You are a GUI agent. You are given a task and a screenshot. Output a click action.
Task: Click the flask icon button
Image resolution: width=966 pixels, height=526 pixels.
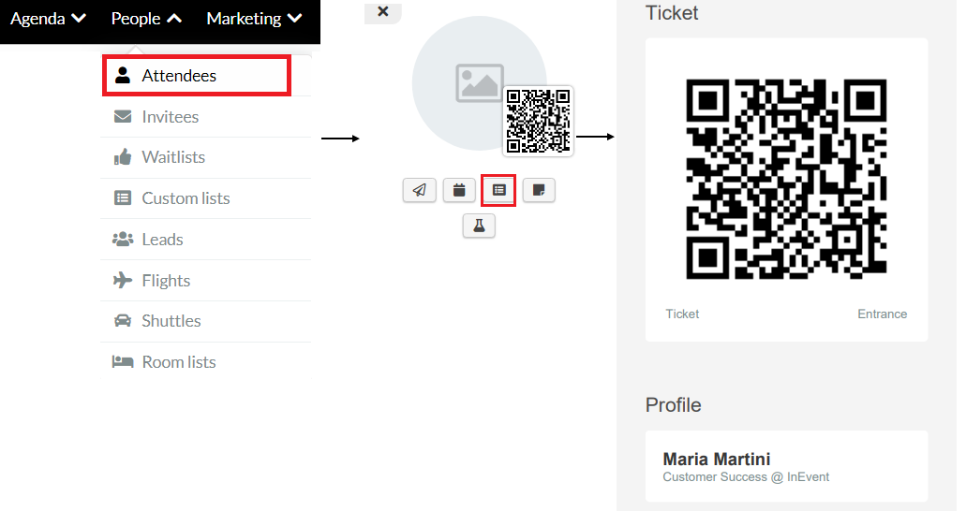pos(479,226)
